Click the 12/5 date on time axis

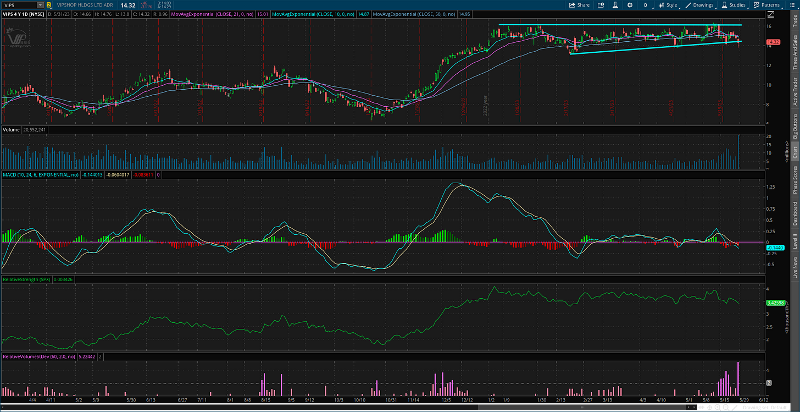[x=446, y=400]
